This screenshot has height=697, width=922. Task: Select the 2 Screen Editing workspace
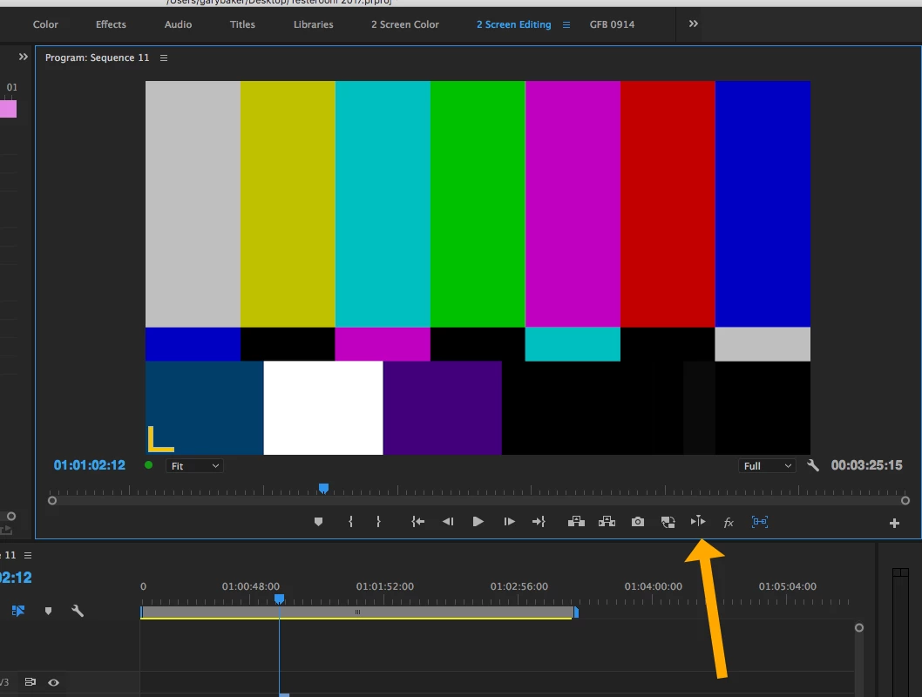coord(514,24)
